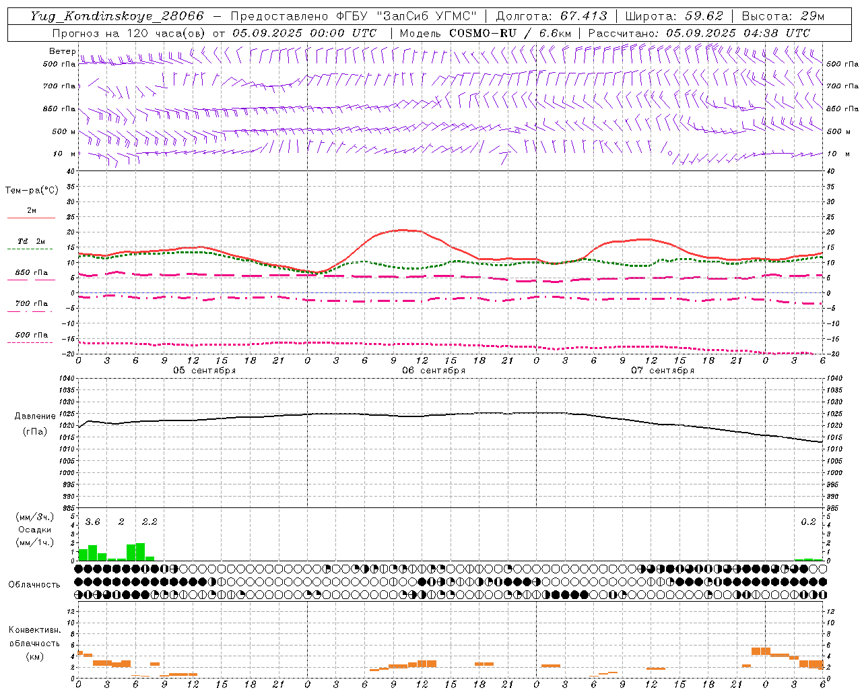Click the station title Yug_Kondinskoye_28066

[x=117, y=16]
